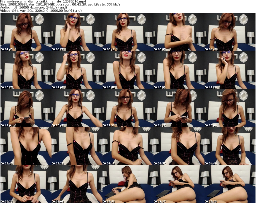Open the frame at 00:03:29
Screen dimensions: 256x203
(x=77, y=32)
